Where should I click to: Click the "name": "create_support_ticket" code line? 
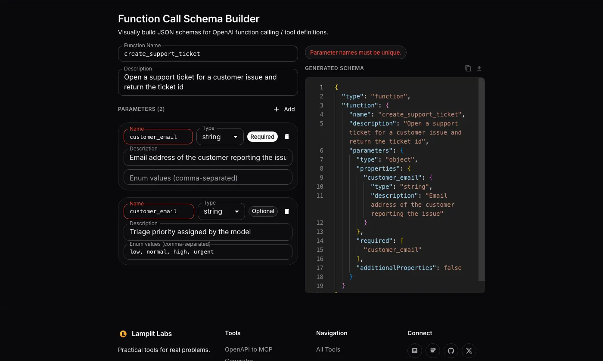(x=407, y=114)
